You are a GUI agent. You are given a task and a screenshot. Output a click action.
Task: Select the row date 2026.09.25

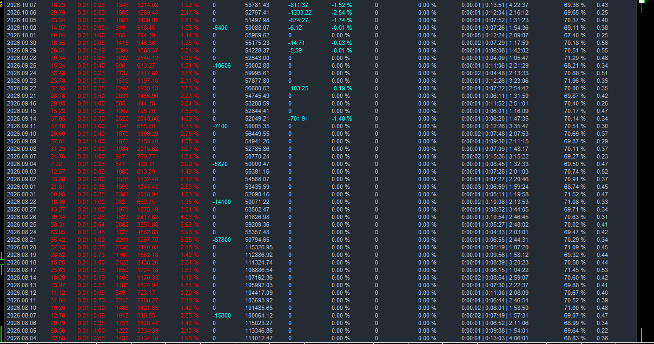(21, 65)
